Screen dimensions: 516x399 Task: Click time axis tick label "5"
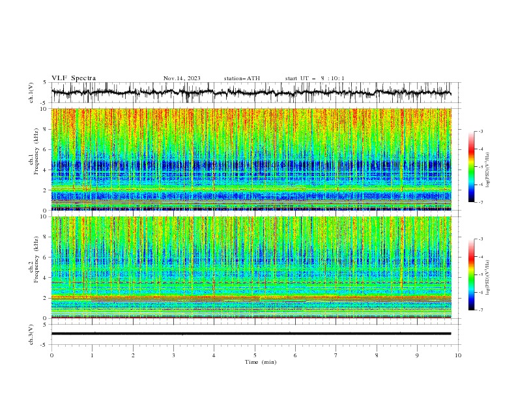(255, 355)
